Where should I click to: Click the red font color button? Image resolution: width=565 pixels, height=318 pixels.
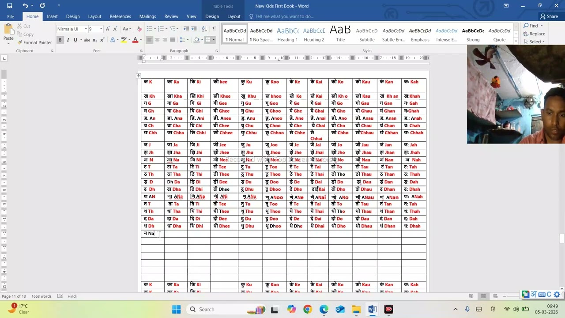[x=135, y=40]
